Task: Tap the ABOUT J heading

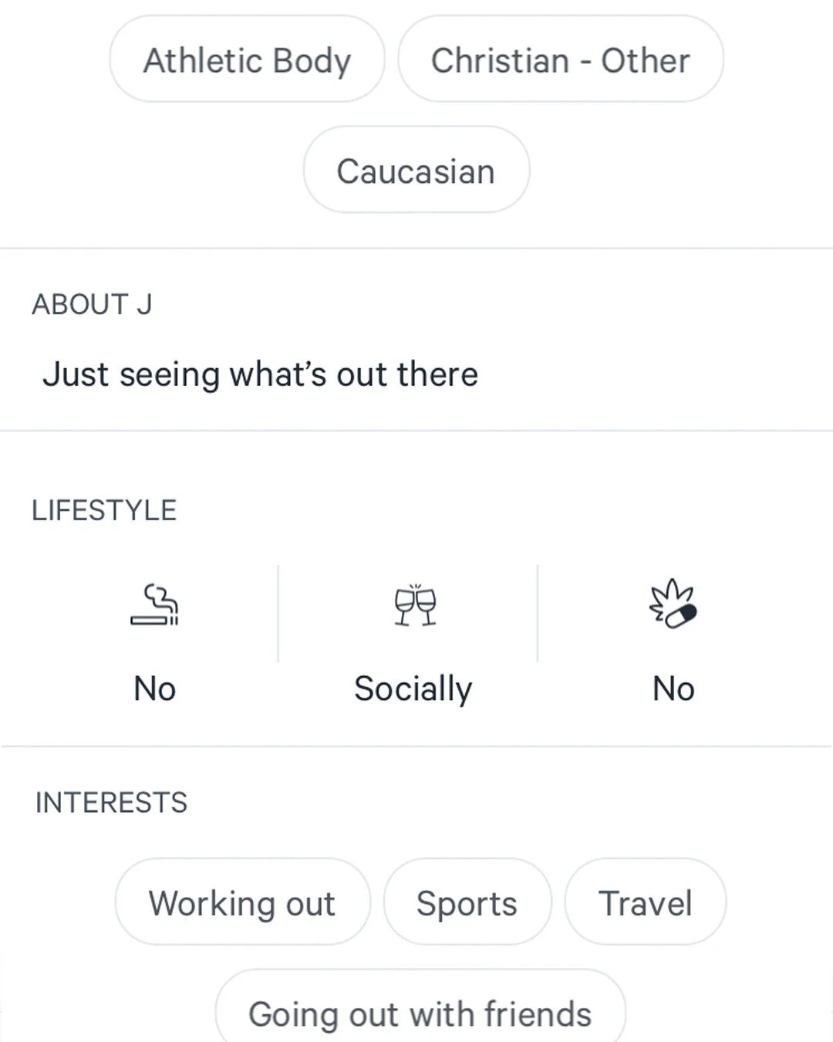Action: [x=92, y=304]
